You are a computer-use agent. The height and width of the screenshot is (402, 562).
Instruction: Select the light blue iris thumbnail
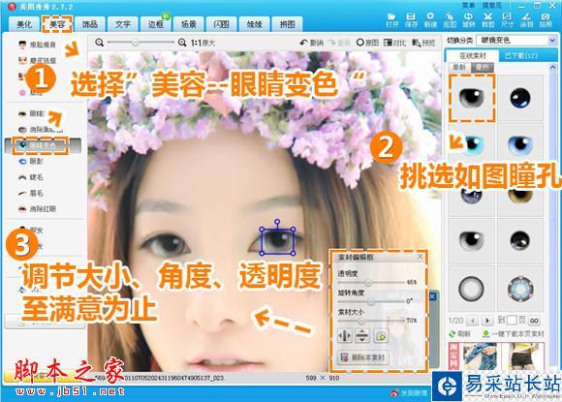520,144
